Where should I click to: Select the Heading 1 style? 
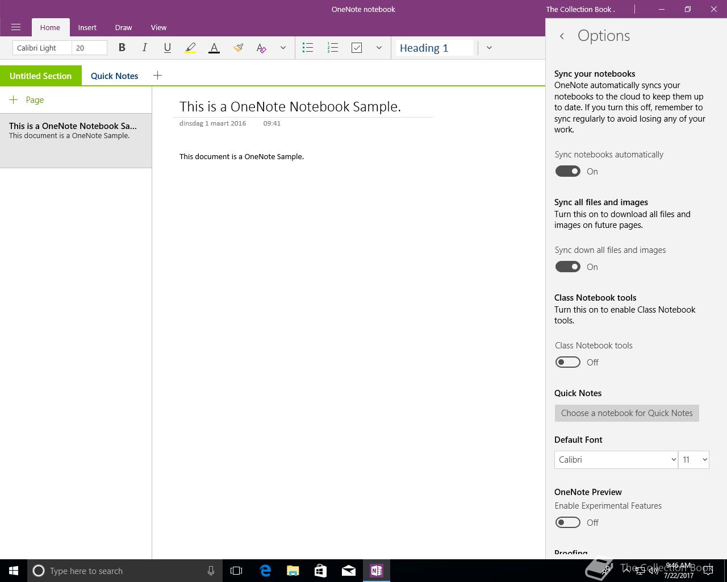[434, 48]
